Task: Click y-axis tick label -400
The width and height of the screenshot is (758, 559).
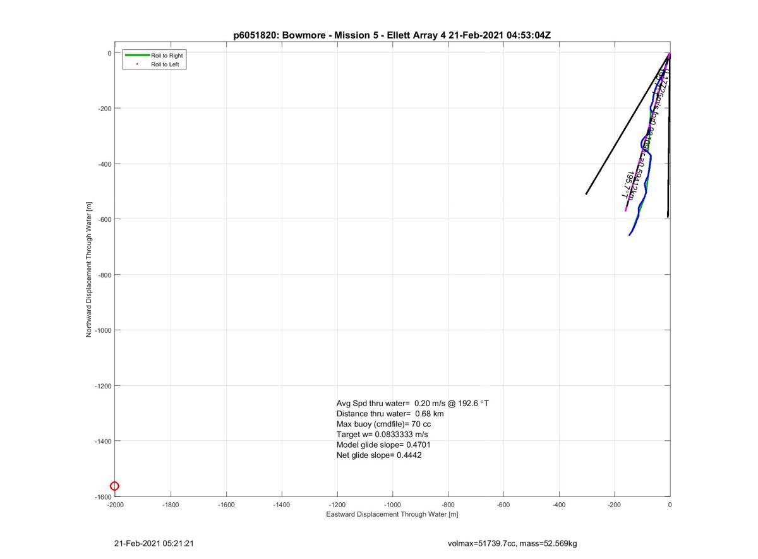Action: tap(104, 164)
